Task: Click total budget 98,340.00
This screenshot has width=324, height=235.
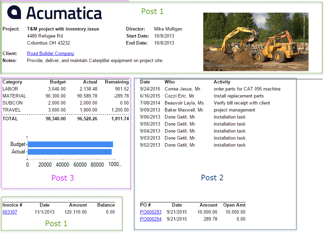Action: pos(55,119)
